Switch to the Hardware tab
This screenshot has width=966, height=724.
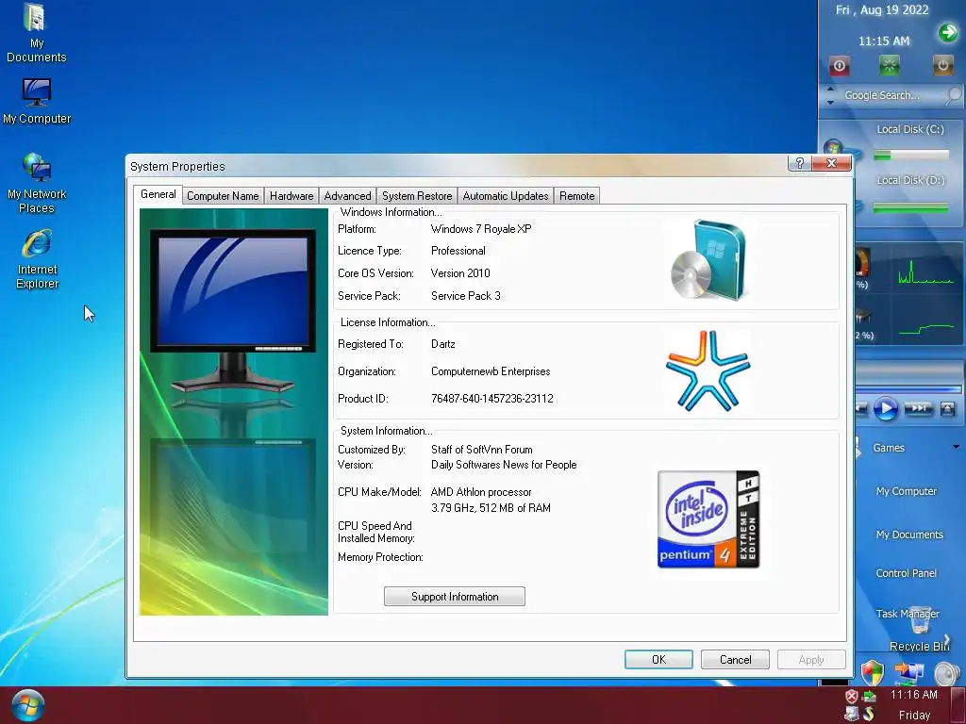coord(291,196)
